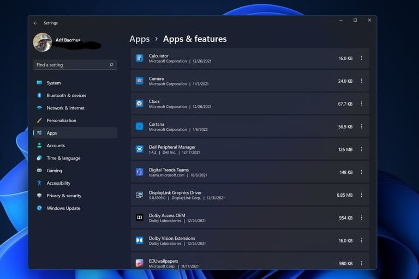
Task: Click the Clock app icon
Action: point(140,104)
